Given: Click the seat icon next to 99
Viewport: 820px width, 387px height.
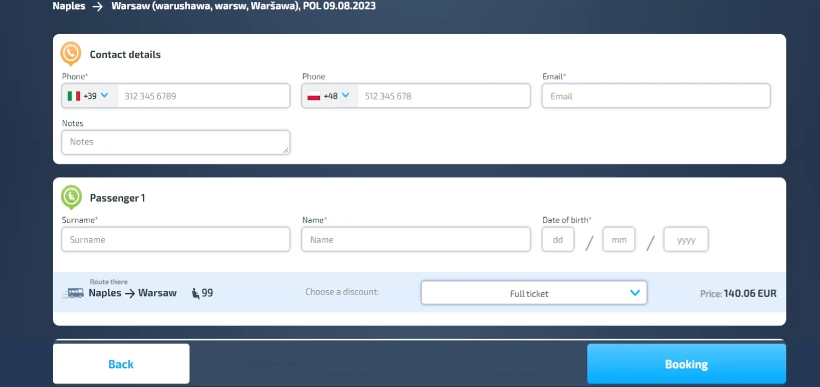Looking at the screenshot, I should 196,293.
